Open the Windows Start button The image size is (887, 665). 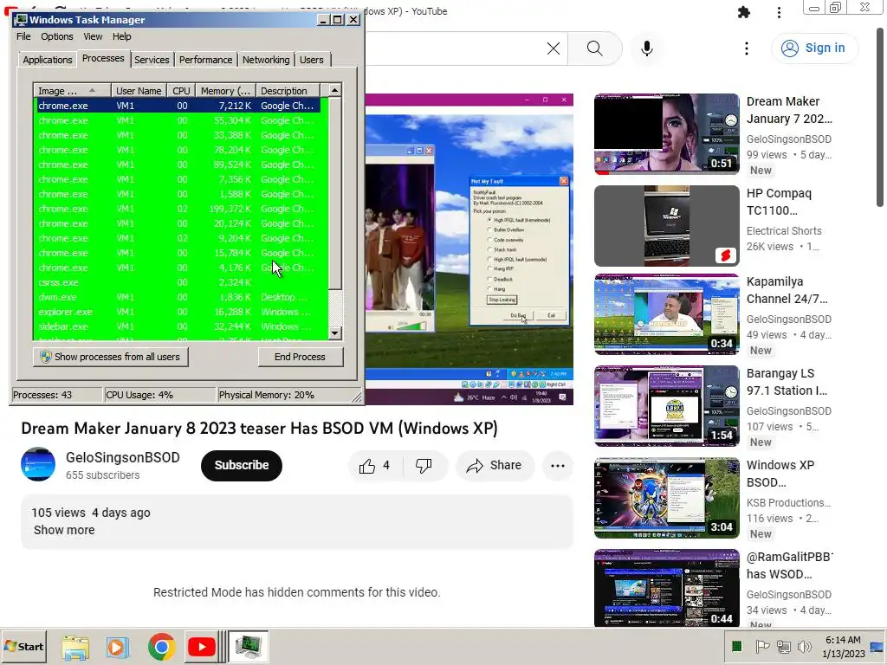coord(23,647)
